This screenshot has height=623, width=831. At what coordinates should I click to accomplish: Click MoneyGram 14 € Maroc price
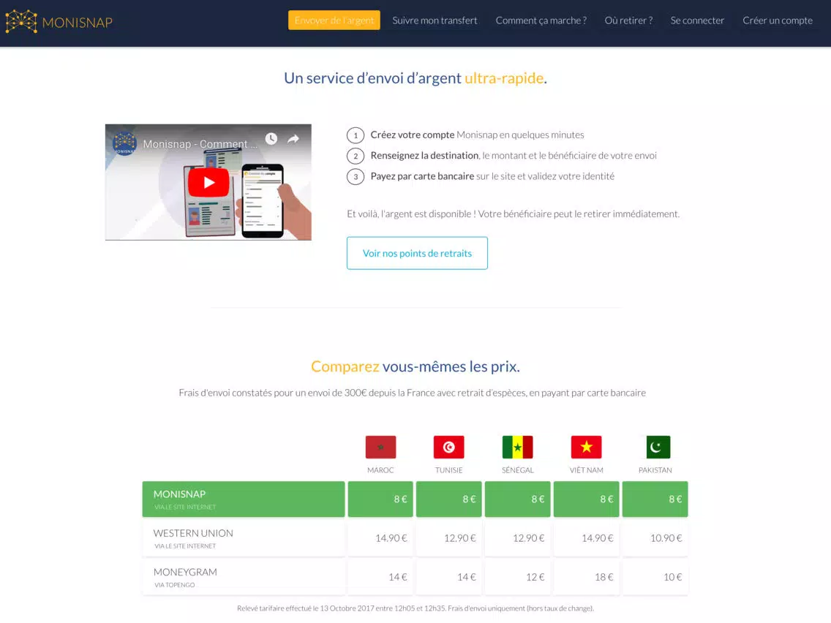(x=380, y=578)
